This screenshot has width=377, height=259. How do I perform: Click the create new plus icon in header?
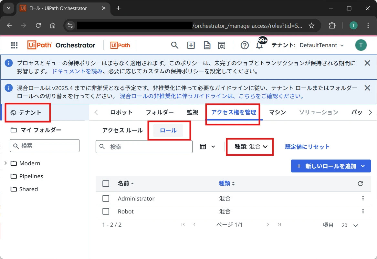191,45
